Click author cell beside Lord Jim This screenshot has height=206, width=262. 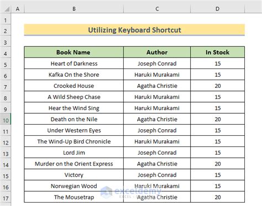click(157, 152)
